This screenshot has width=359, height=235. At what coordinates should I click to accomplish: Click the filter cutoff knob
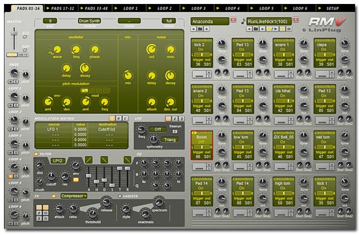[52, 176]
